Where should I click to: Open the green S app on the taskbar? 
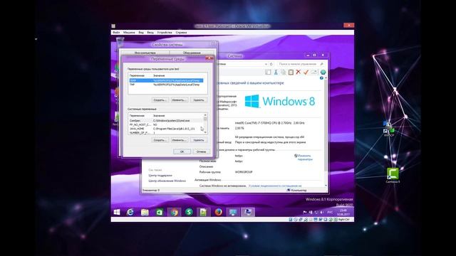189,212
